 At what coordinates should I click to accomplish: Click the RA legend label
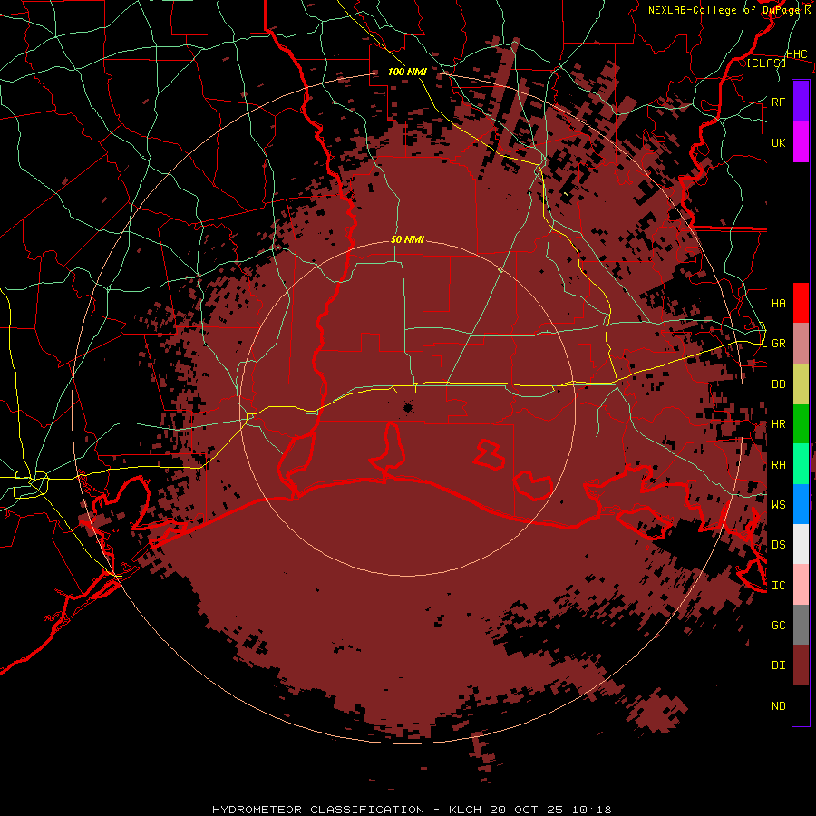778,464
